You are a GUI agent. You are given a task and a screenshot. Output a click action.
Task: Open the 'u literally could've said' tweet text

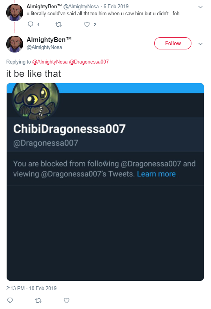103,14
